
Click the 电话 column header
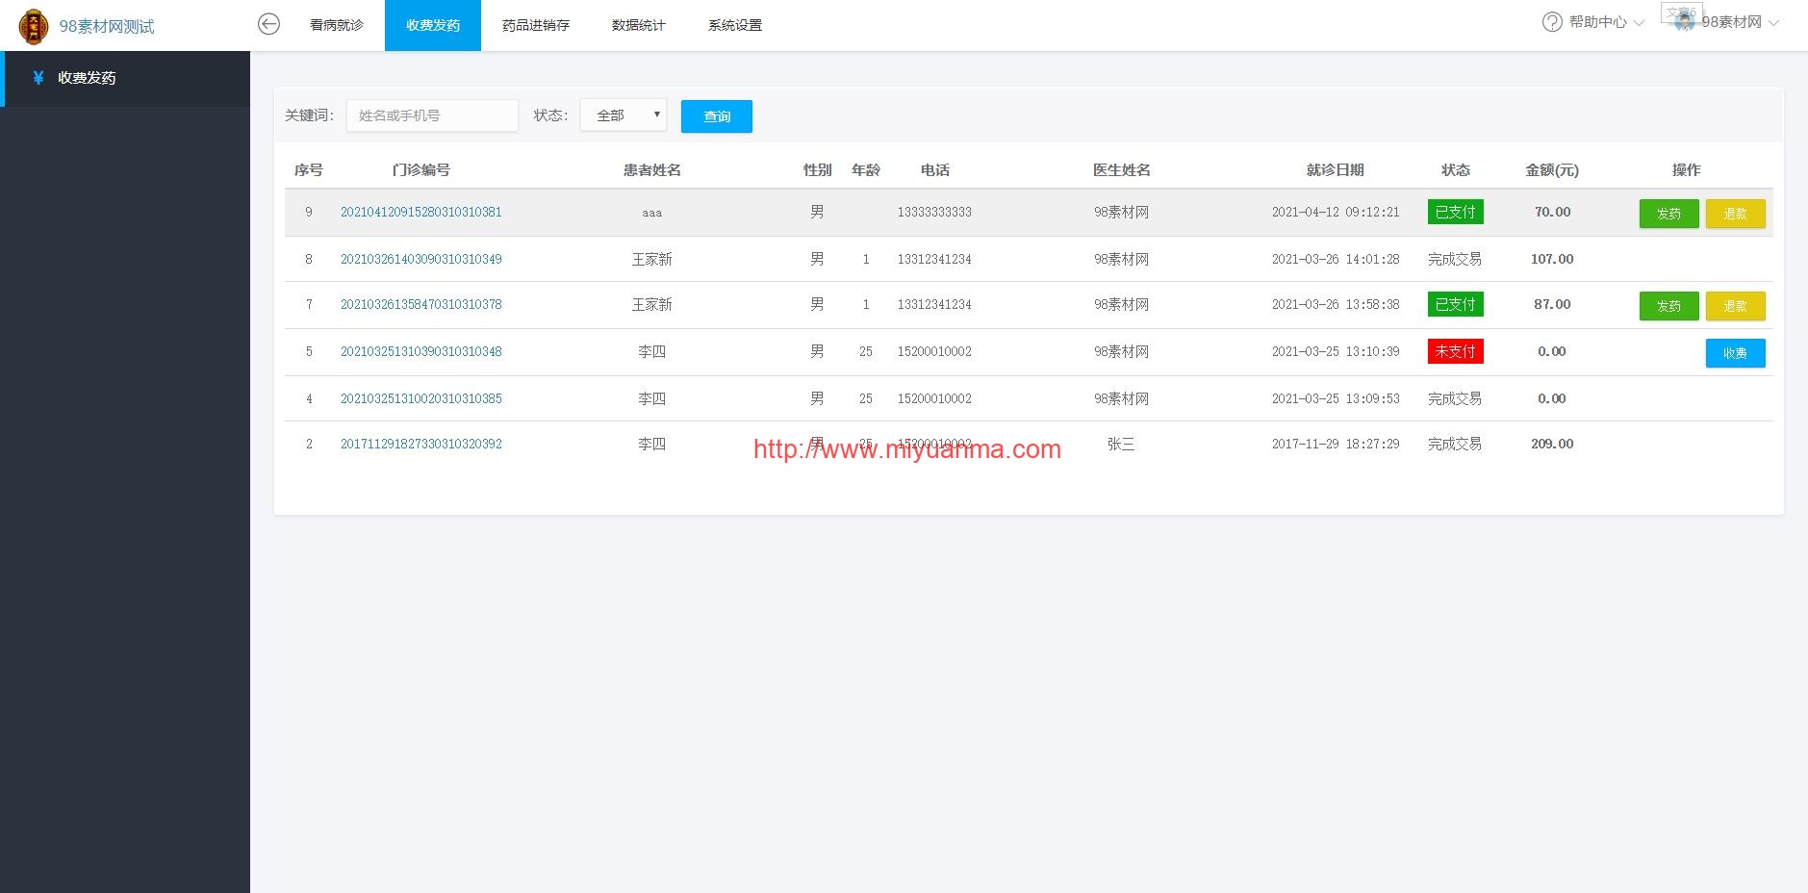pos(935,170)
